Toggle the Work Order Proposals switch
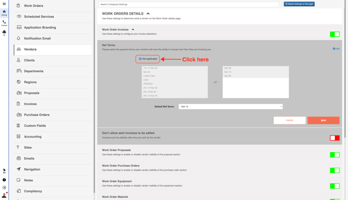 334,155
